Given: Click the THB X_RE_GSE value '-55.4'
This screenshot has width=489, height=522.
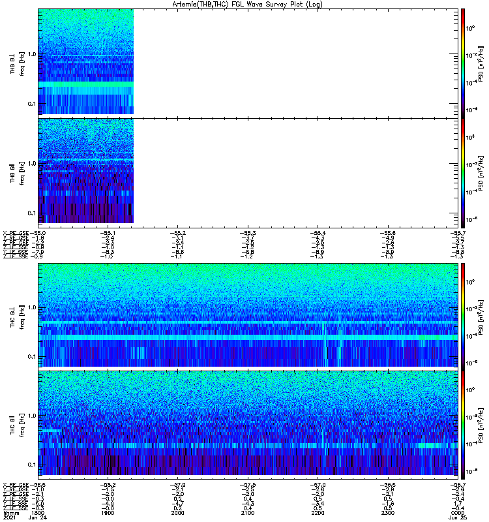Looking at the screenshot, I should (x=318, y=233).
